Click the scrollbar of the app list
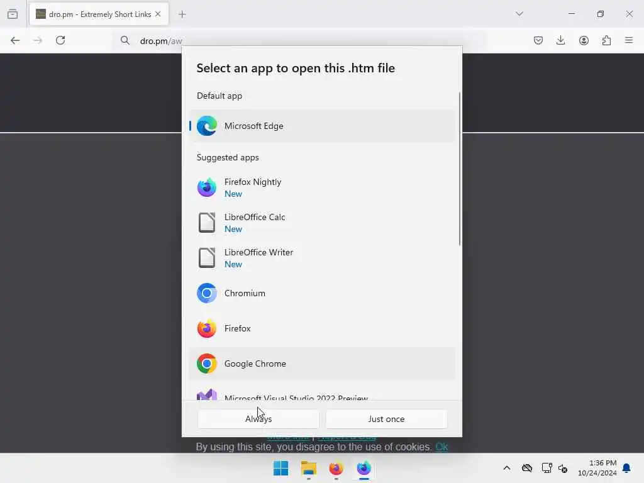The image size is (644, 483). pos(460,169)
